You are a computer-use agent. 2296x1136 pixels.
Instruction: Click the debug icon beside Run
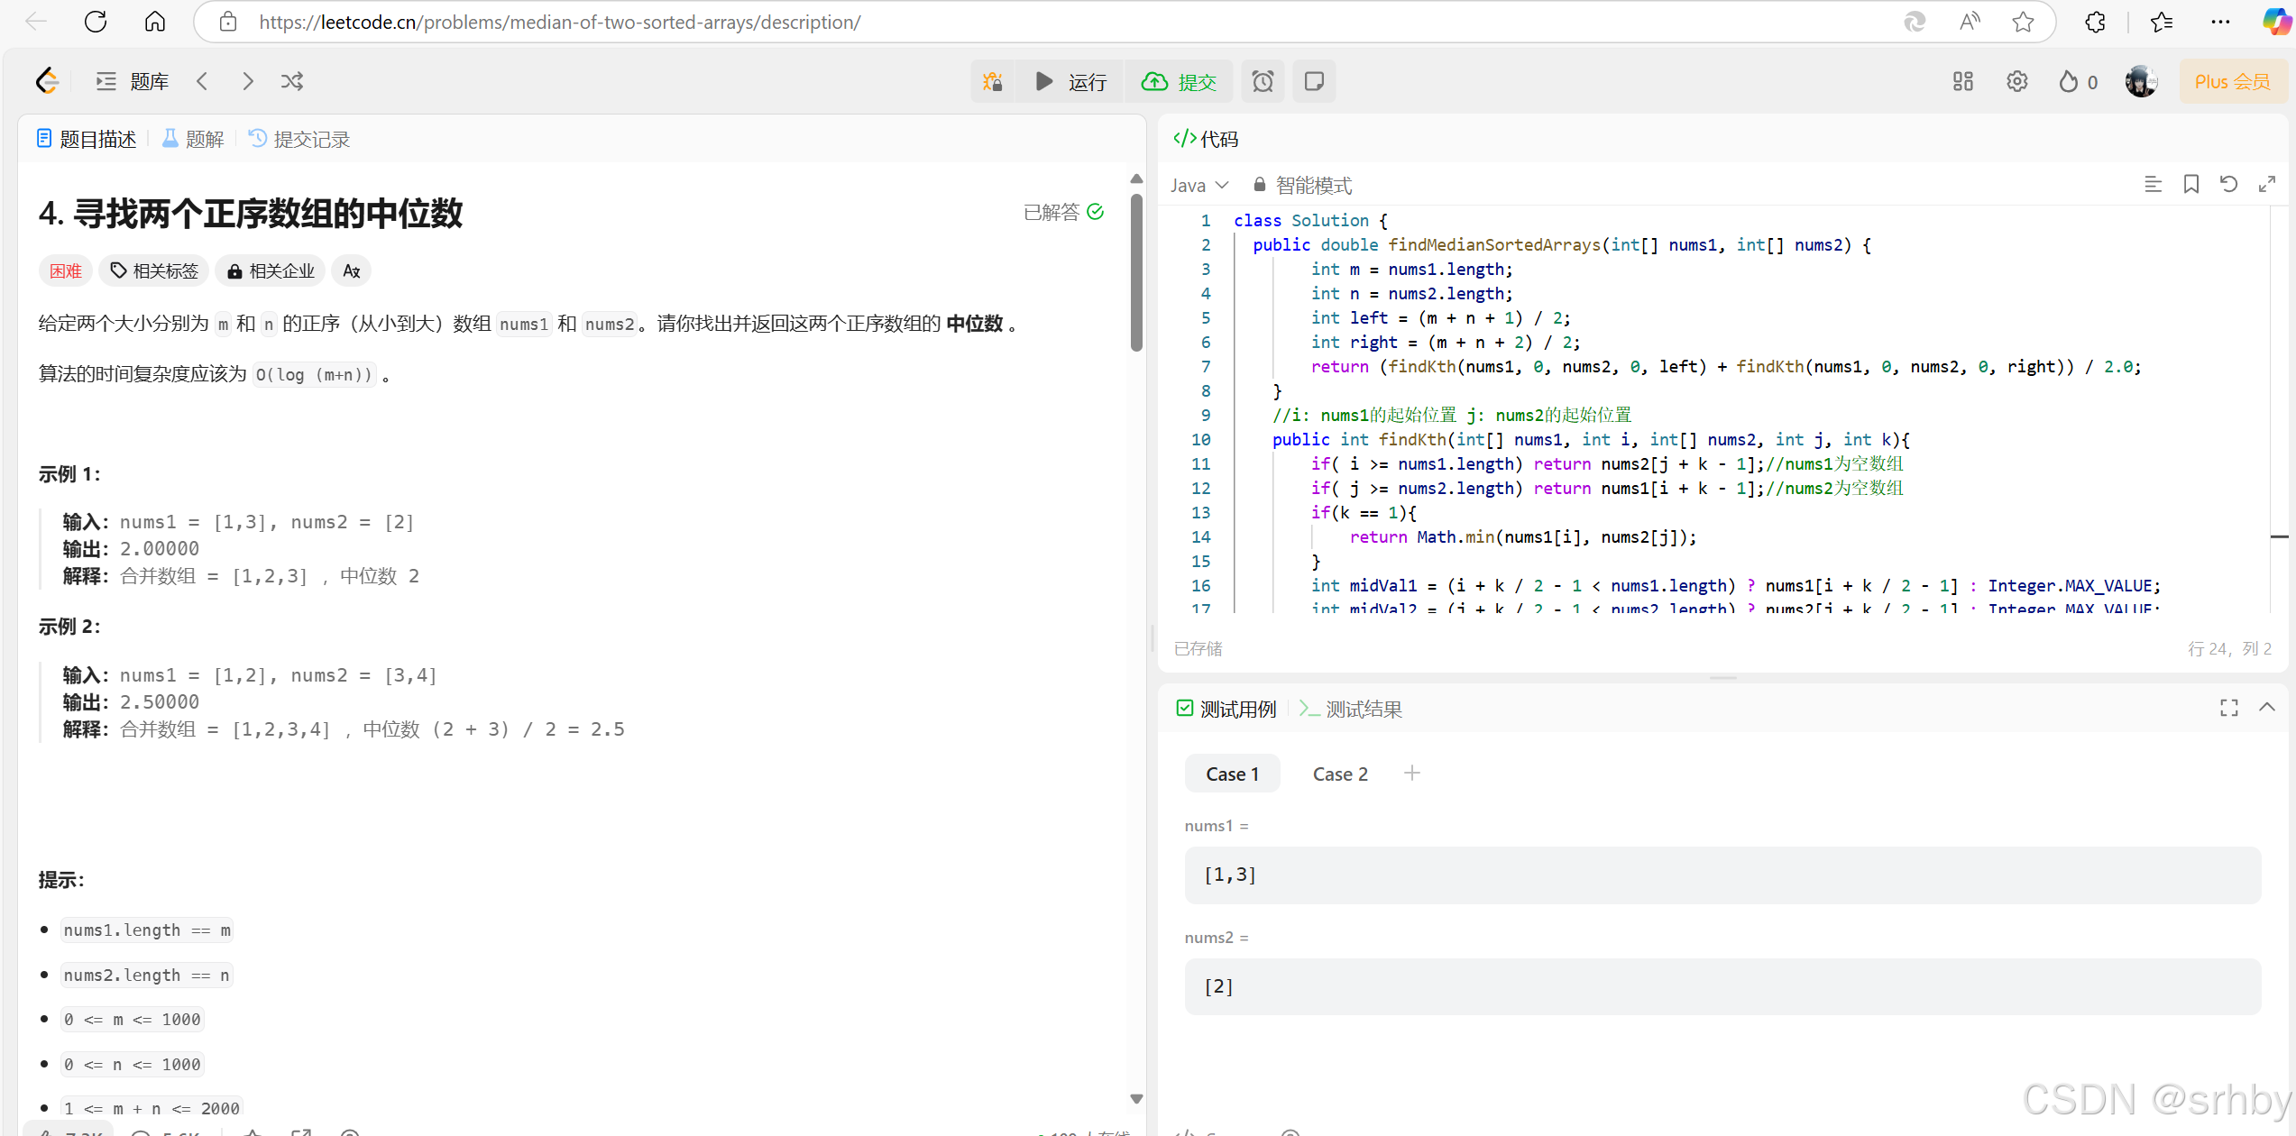pos(993,82)
